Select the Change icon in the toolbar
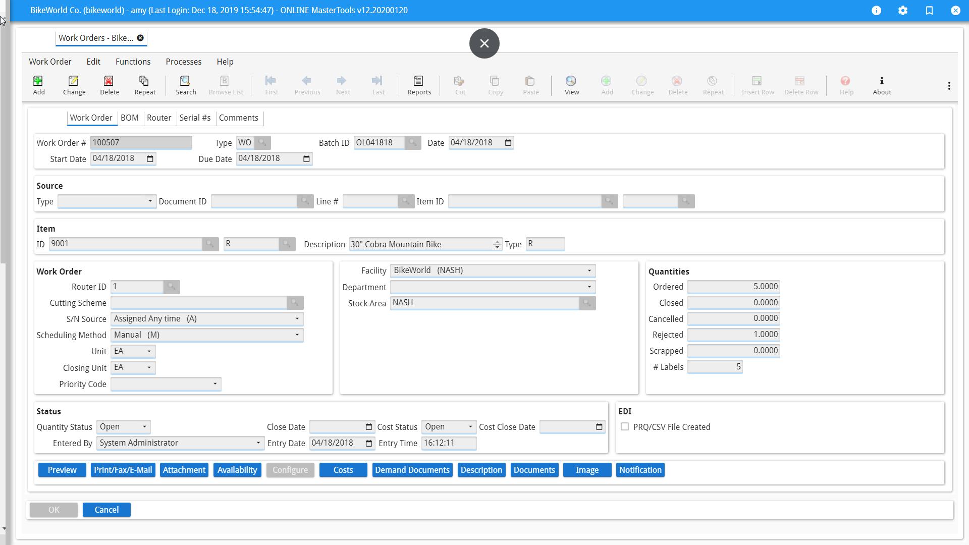This screenshot has width=969, height=545. click(74, 85)
